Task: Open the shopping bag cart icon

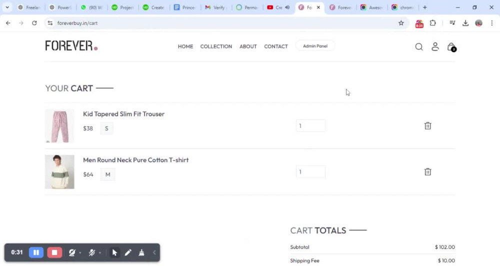Action: coord(451,47)
